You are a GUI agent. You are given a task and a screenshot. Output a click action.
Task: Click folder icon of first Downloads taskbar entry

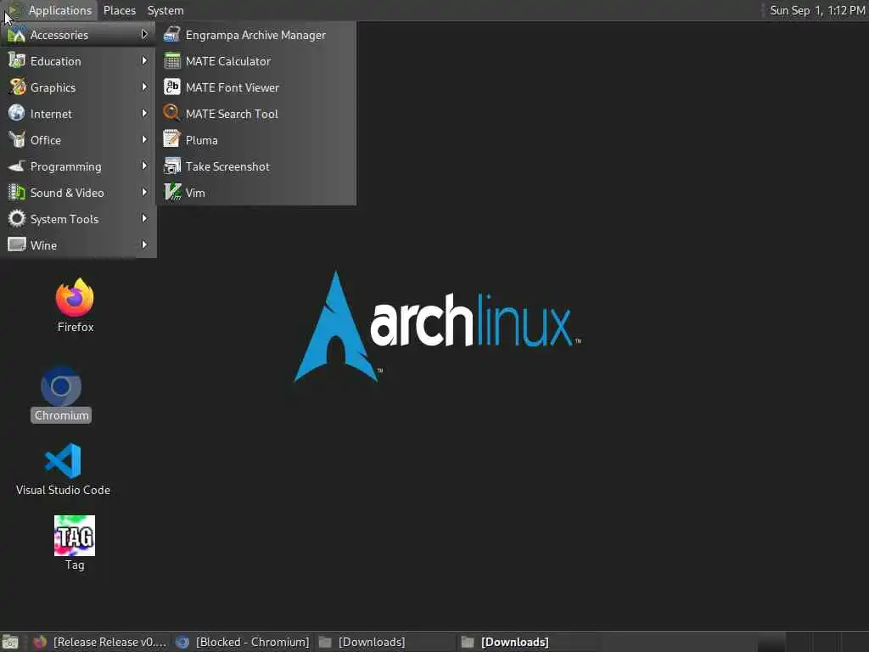[325, 642]
